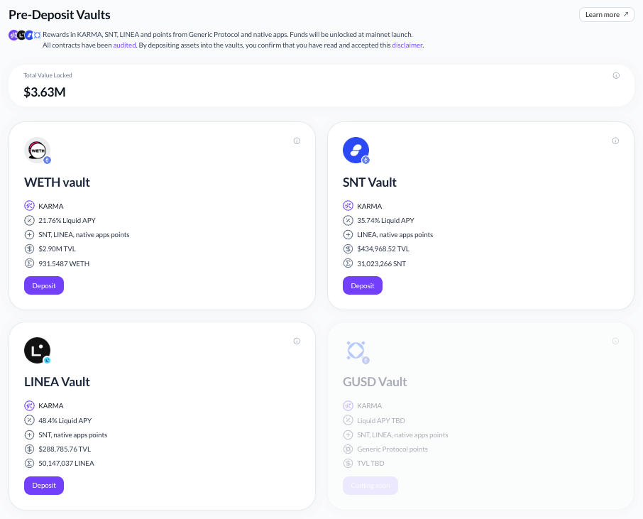The height and width of the screenshot is (519, 643).
Task: Open the Learn more page
Action: point(606,14)
